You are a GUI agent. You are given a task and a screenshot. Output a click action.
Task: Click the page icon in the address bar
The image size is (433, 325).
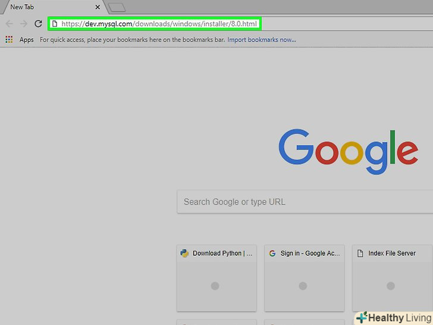(55, 24)
